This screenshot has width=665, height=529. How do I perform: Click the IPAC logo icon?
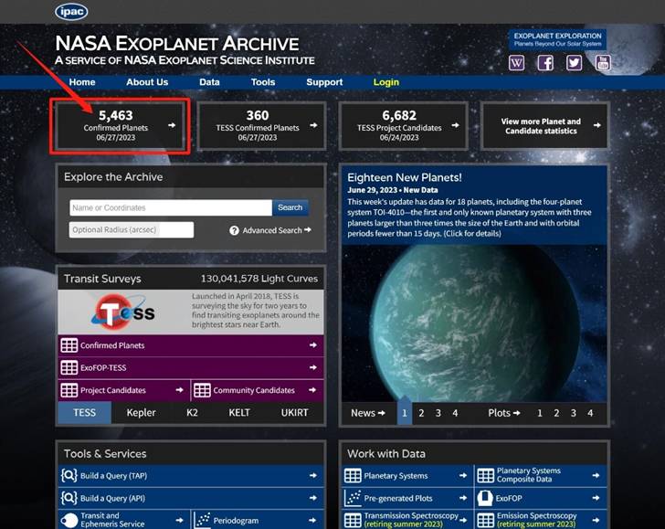(x=71, y=11)
